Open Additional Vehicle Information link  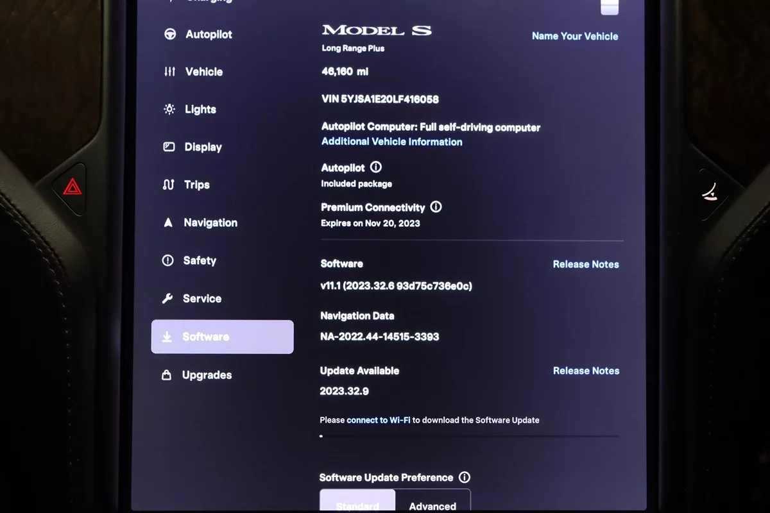(391, 142)
